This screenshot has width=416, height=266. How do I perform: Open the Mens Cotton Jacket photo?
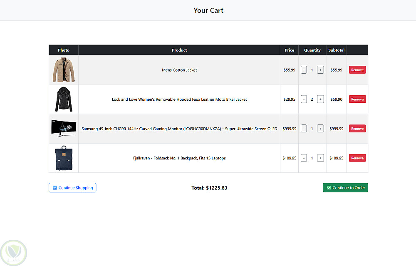point(64,70)
